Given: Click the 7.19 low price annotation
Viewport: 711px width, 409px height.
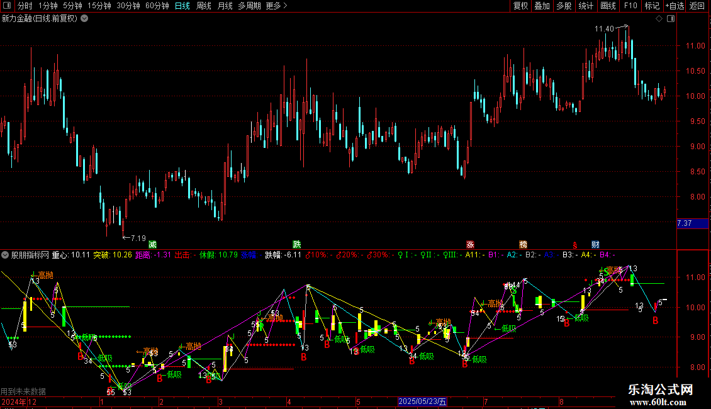Looking at the screenshot, I should click(138, 238).
